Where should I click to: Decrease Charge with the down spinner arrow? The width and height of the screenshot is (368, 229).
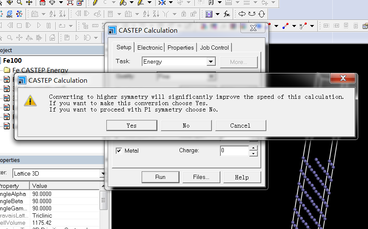coord(253,154)
